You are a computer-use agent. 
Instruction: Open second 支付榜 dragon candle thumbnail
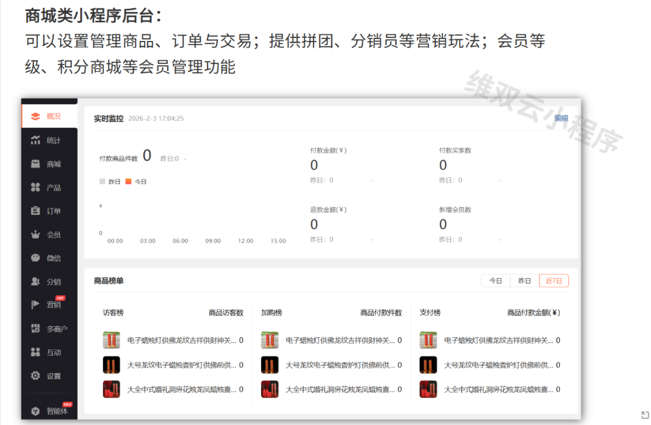429,365
